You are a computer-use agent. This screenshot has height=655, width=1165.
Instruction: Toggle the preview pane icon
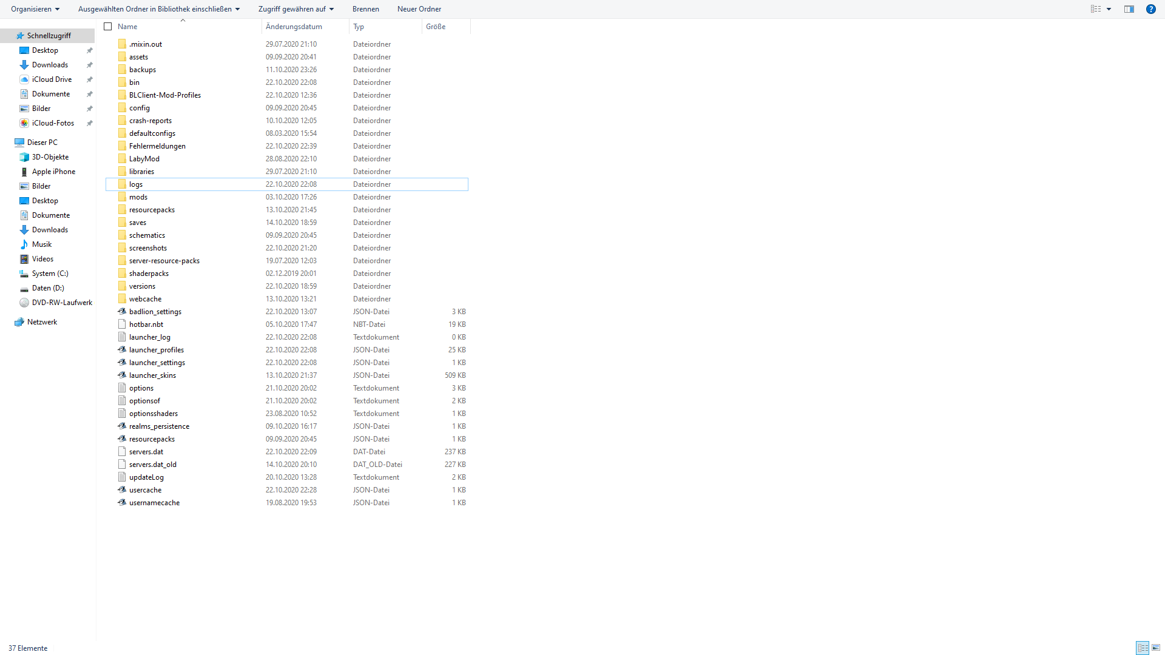coord(1129,9)
